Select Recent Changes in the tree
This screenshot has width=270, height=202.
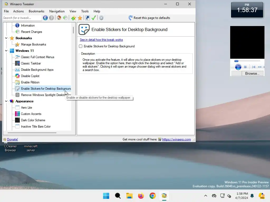pyautogui.click(x=32, y=32)
